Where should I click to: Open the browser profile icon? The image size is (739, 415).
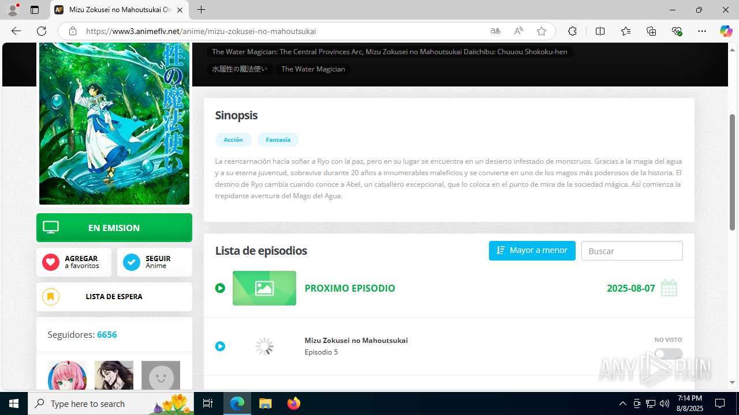click(x=13, y=10)
